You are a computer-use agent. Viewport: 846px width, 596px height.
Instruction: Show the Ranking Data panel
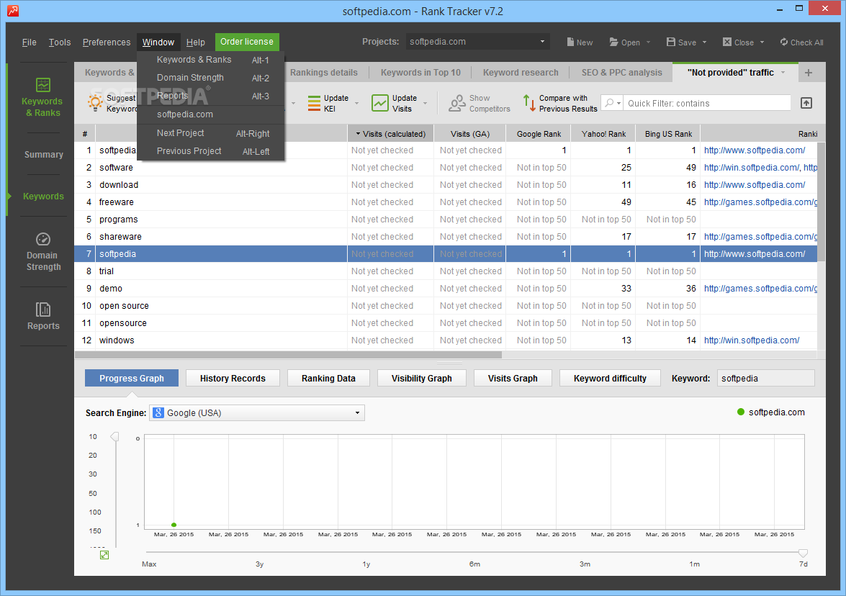click(x=328, y=378)
